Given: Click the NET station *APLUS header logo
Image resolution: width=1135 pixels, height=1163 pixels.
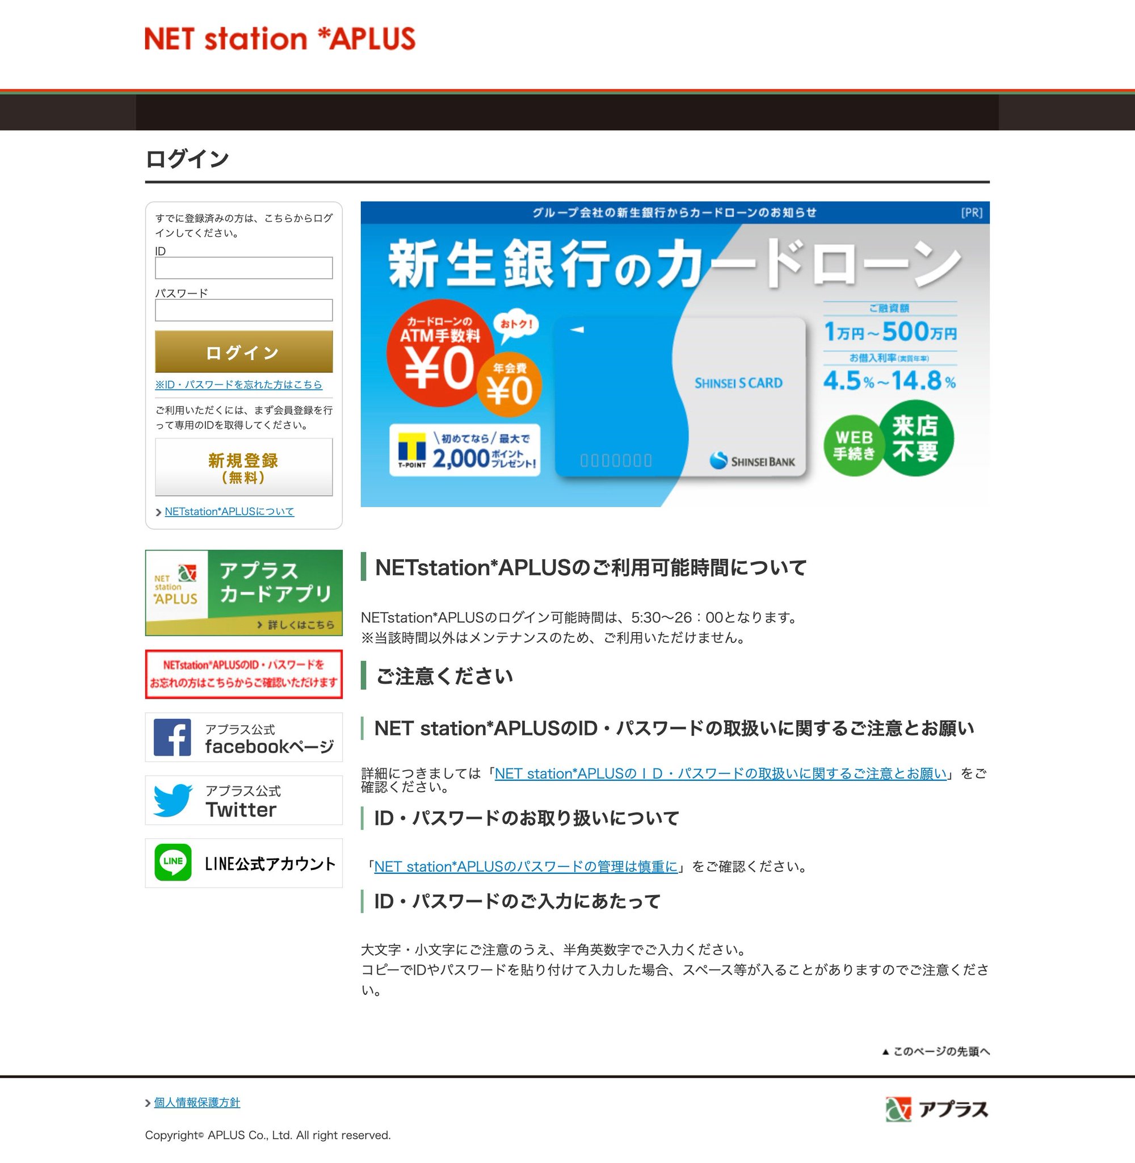Looking at the screenshot, I should (280, 39).
